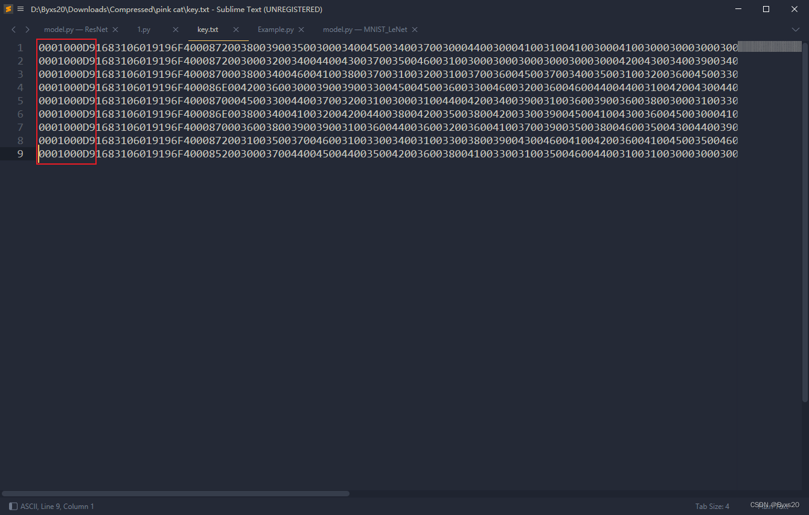Click the horizontal scrollbar thumb
Image resolution: width=809 pixels, height=515 pixels.
pyautogui.click(x=176, y=493)
